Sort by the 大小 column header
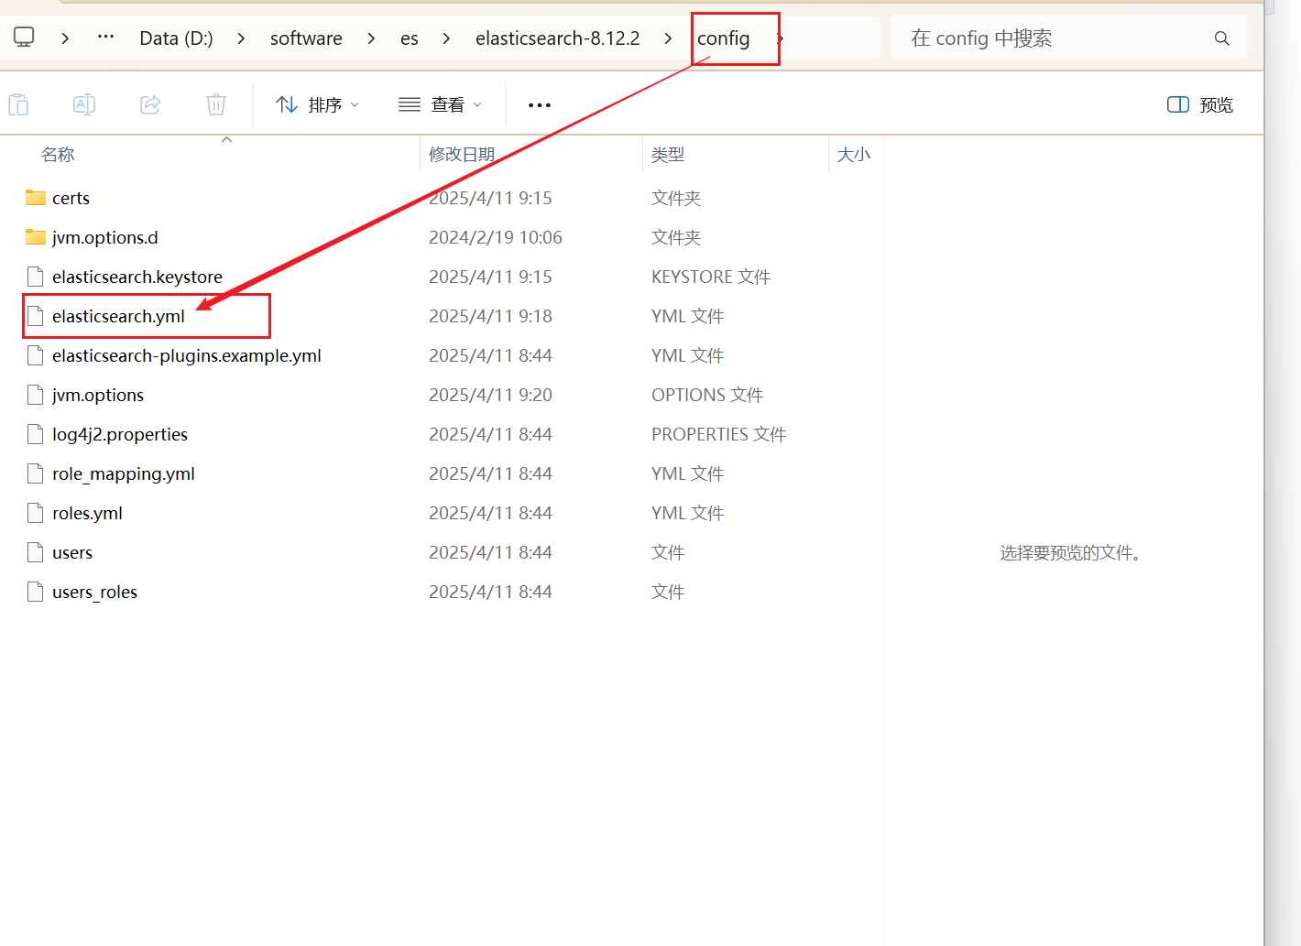Image resolution: width=1301 pixels, height=946 pixels. (853, 155)
